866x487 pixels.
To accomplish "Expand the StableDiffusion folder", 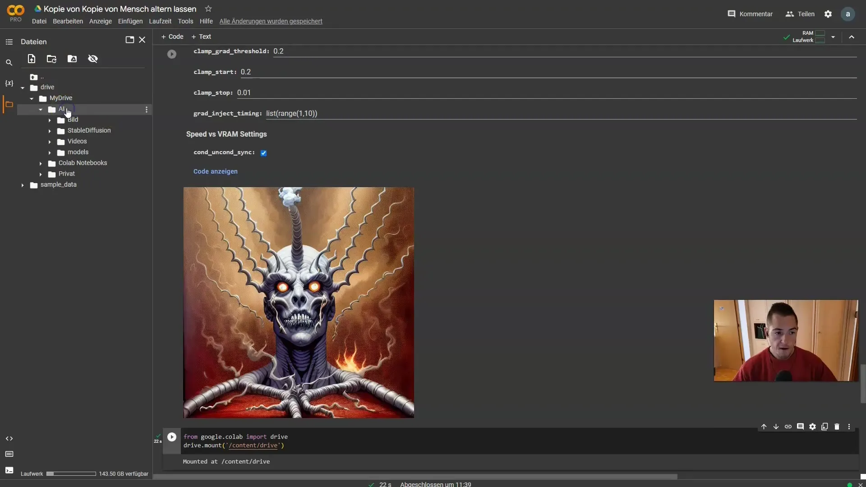I will point(50,131).
